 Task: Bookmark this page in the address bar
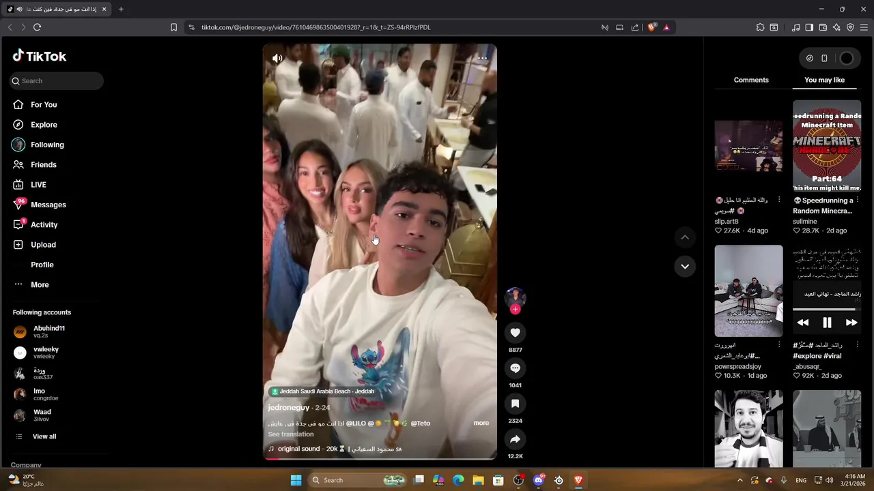click(173, 27)
